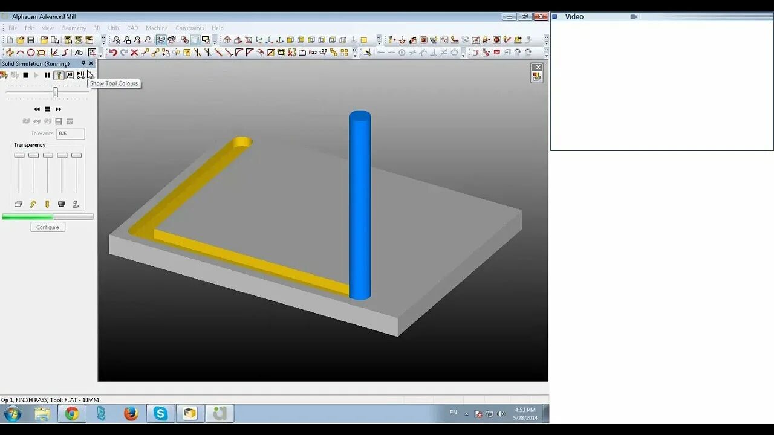The image size is (774, 435).
Task: Click the 123 ordering arrow icon
Action: tap(323, 53)
